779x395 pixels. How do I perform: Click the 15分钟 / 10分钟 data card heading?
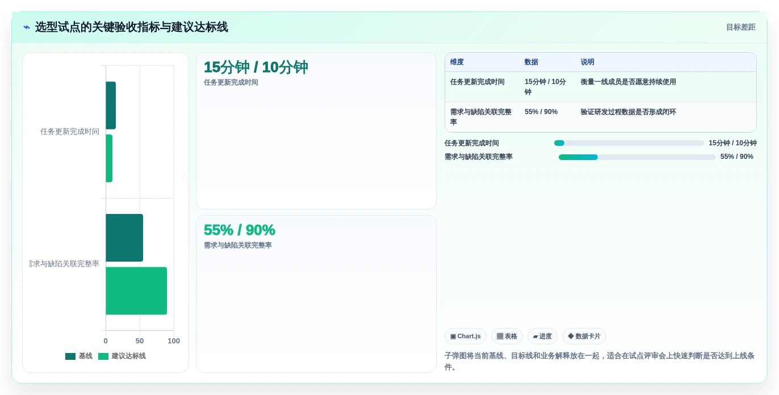(x=256, y=68)
